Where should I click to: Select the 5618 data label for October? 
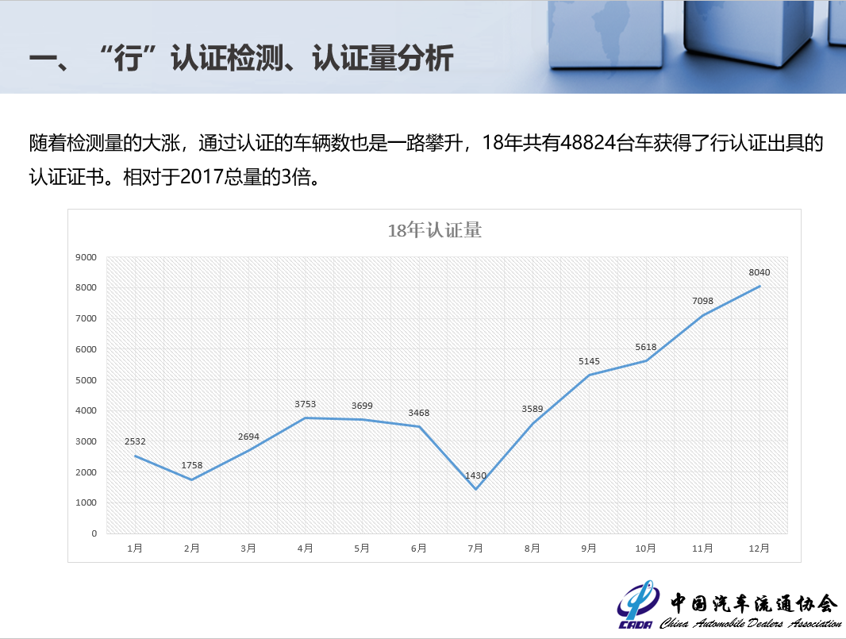click(x=646, y=347)
